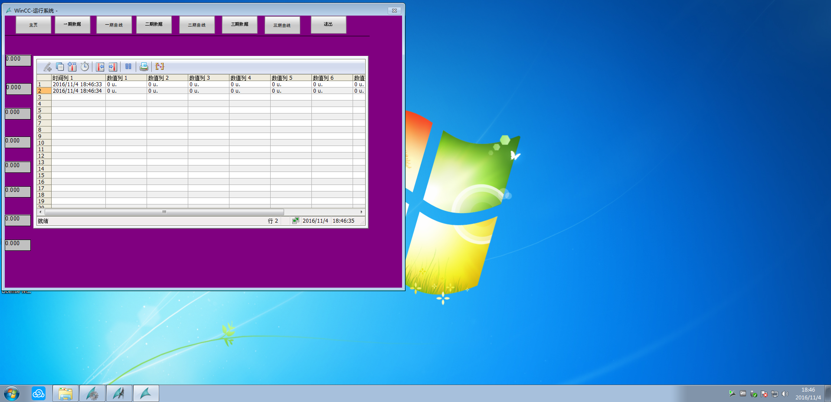Click the previous column icon
Viewport: 831px width, 402px height.
coord(100,67)
